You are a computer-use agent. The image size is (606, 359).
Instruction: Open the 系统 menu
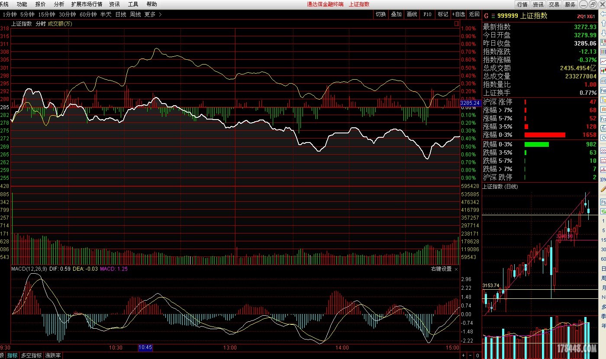tap(4, 4)
